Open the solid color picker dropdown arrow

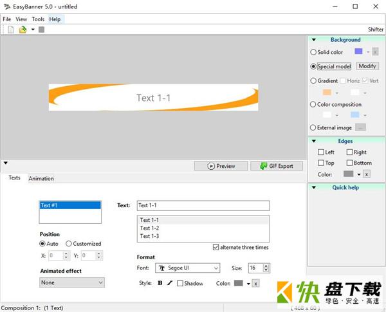coord(368,52)
